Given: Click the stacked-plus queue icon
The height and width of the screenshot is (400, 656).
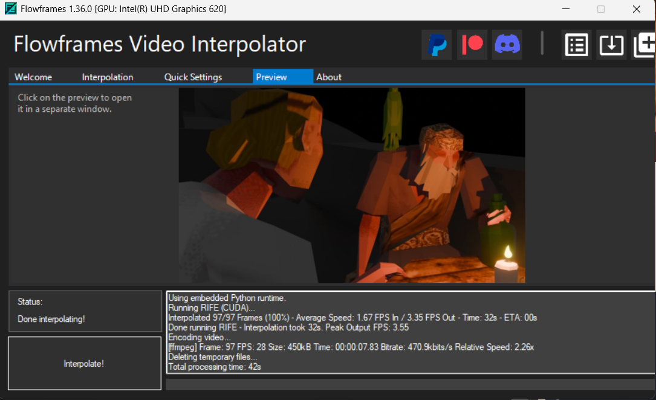Looking at the screenshot, I should pyautogui.click(x=643, y=45).
